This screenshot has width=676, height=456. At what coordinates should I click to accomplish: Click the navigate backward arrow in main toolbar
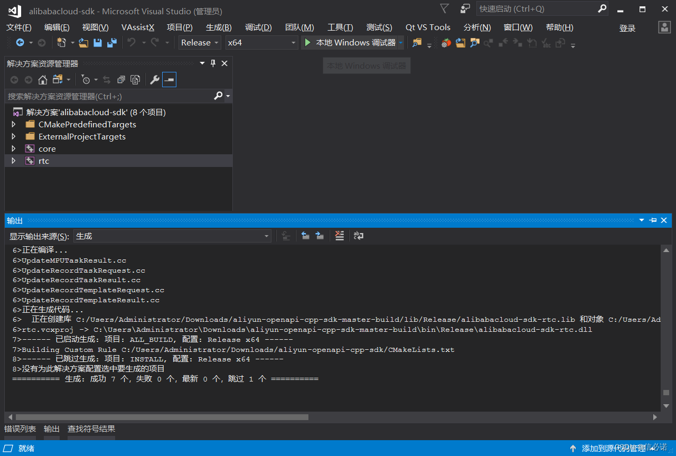tap(20, 43)
